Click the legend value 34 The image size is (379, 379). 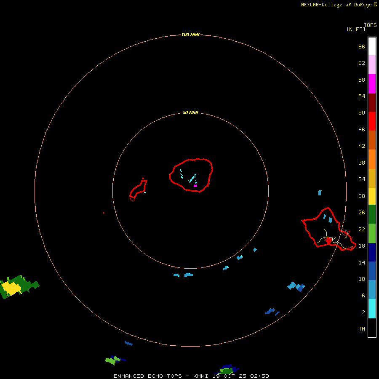pyautogui.click(x=362, y=179)
